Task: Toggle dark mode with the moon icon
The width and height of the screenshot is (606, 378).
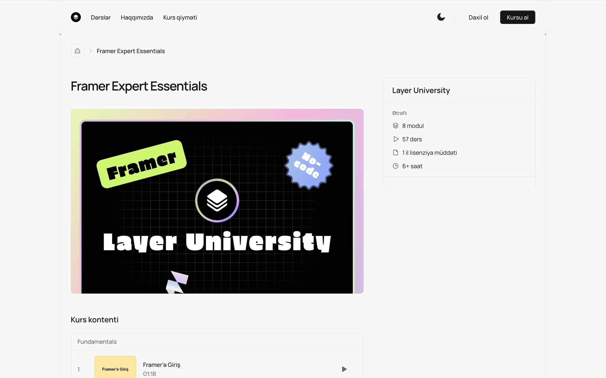Action: point(441,17)
